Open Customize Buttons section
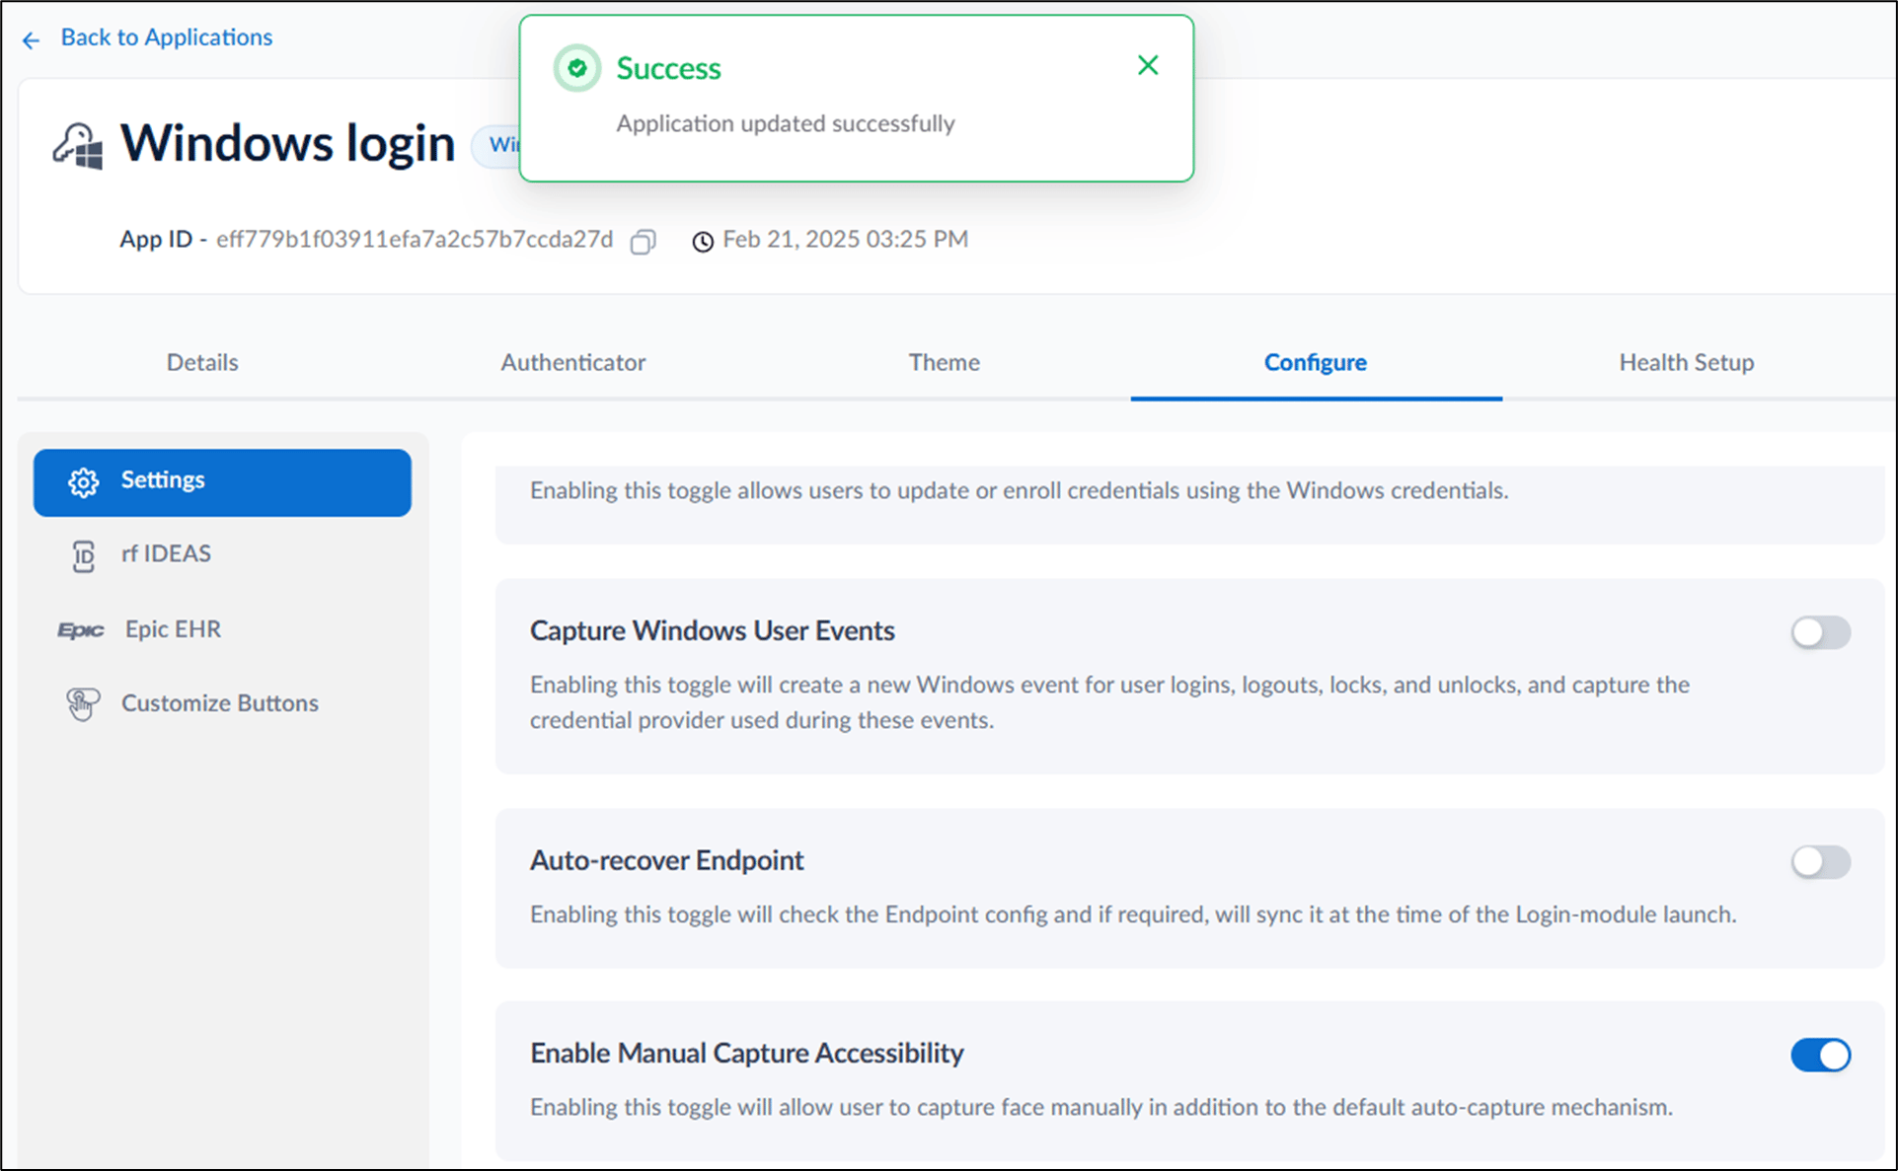 point(220,702)
